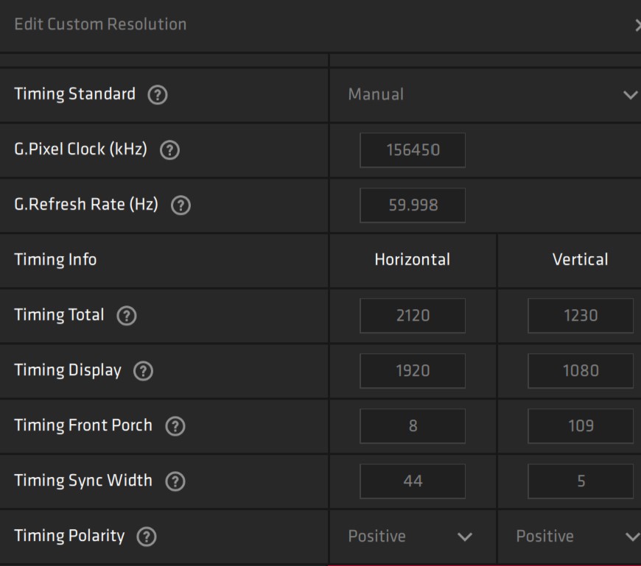Screen dimensions: 641x566
Task: Click the vertical Timing Display field 1080
Action: click(581, 371)
